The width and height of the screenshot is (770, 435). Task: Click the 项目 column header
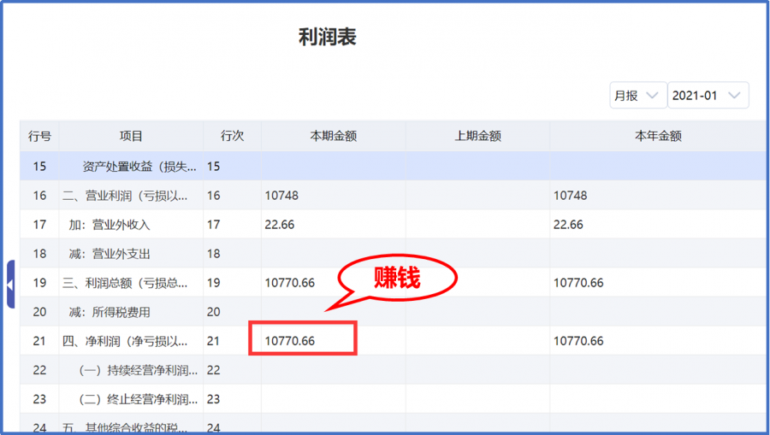131,136
